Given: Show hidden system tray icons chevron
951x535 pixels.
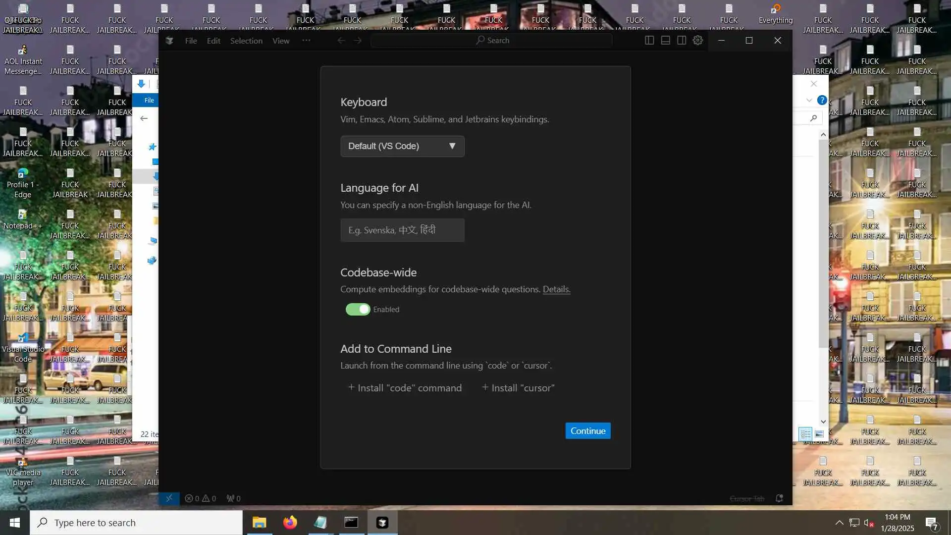Looking at the screenshot, I should point(839,523).
